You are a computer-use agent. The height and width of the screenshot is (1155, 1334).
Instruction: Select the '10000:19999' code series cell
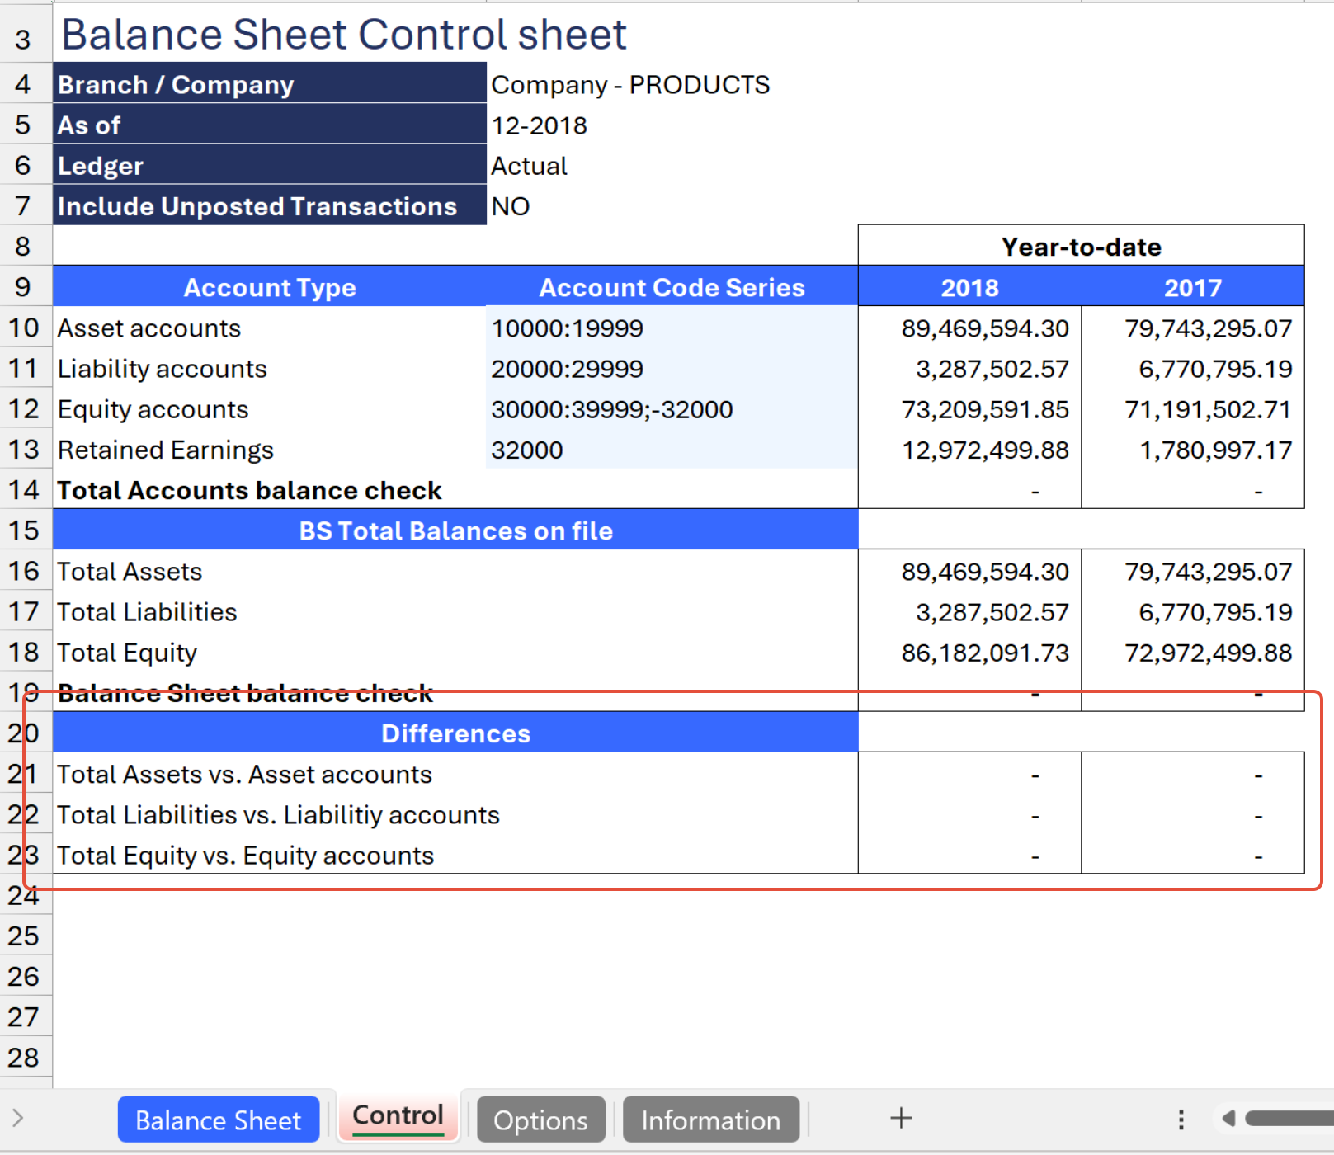click(x=672, y=328)
